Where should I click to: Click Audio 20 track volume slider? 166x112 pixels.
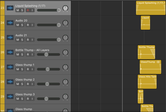pos(49,25)
